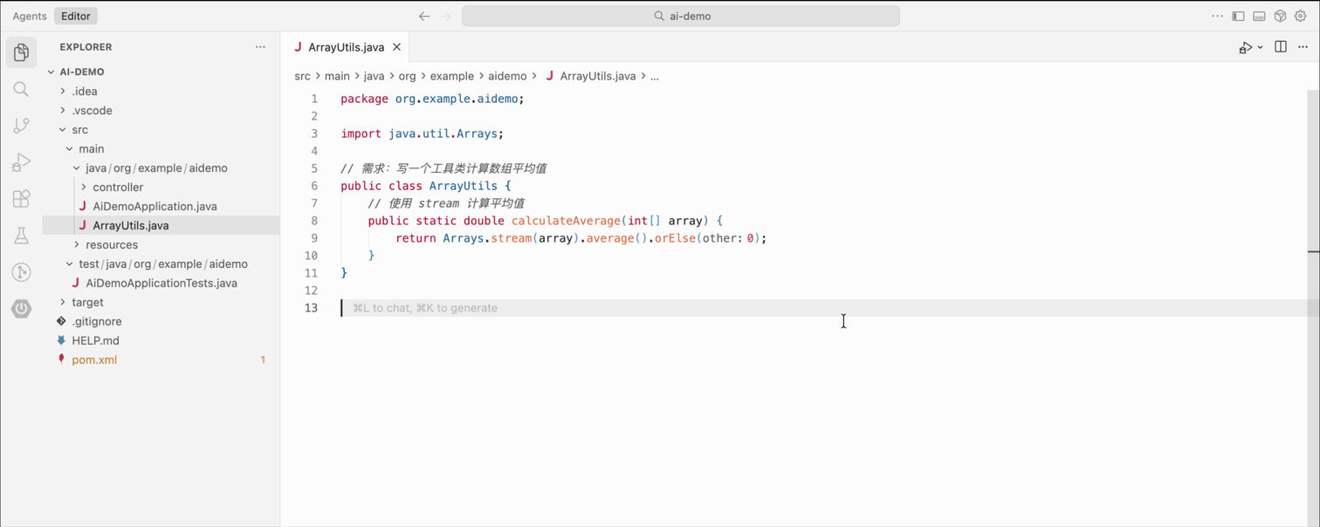Open the run options dropdown arrow
The height and width of the screenshot is (527, 1320).
point(1260,47)
